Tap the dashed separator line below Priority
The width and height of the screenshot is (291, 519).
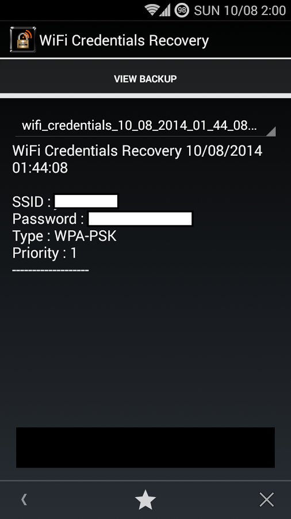pos(51,270)
